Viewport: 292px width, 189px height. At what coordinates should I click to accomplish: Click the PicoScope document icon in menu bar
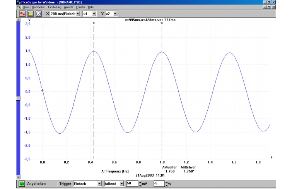[x=19, y=7]
